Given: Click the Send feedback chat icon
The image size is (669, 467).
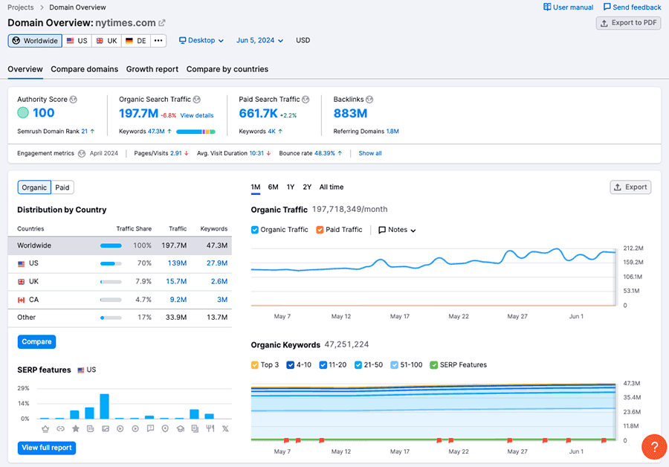Looking at the screenshot, I should point(607,7).
